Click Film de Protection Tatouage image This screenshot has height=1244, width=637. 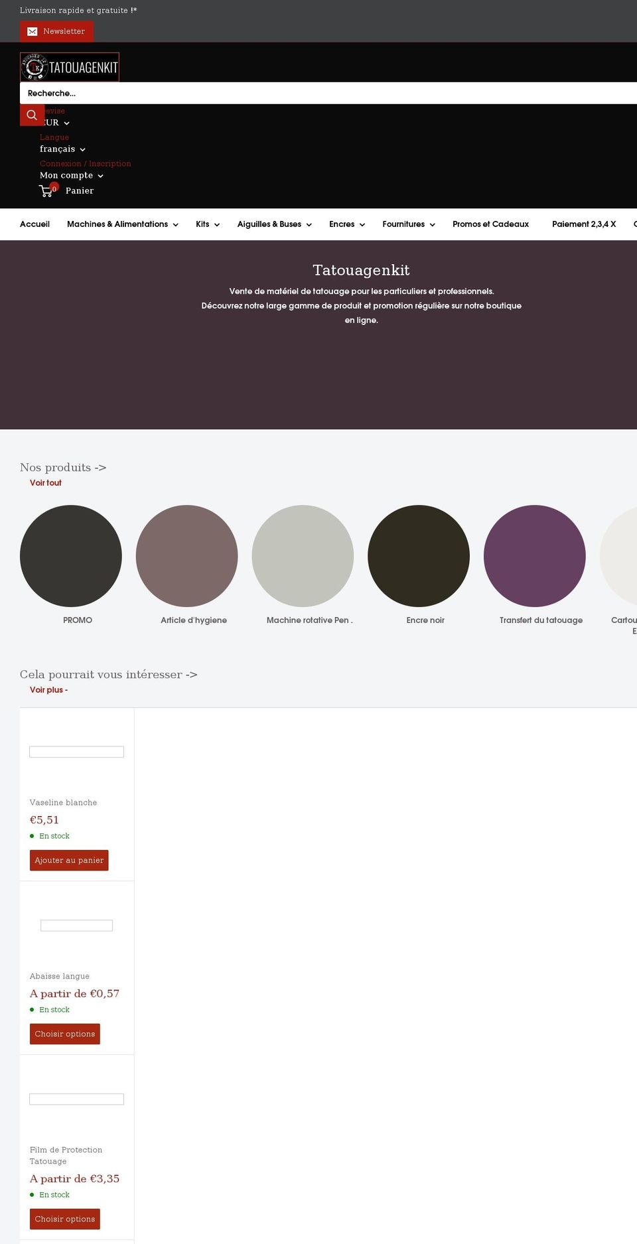point(77,1099)
